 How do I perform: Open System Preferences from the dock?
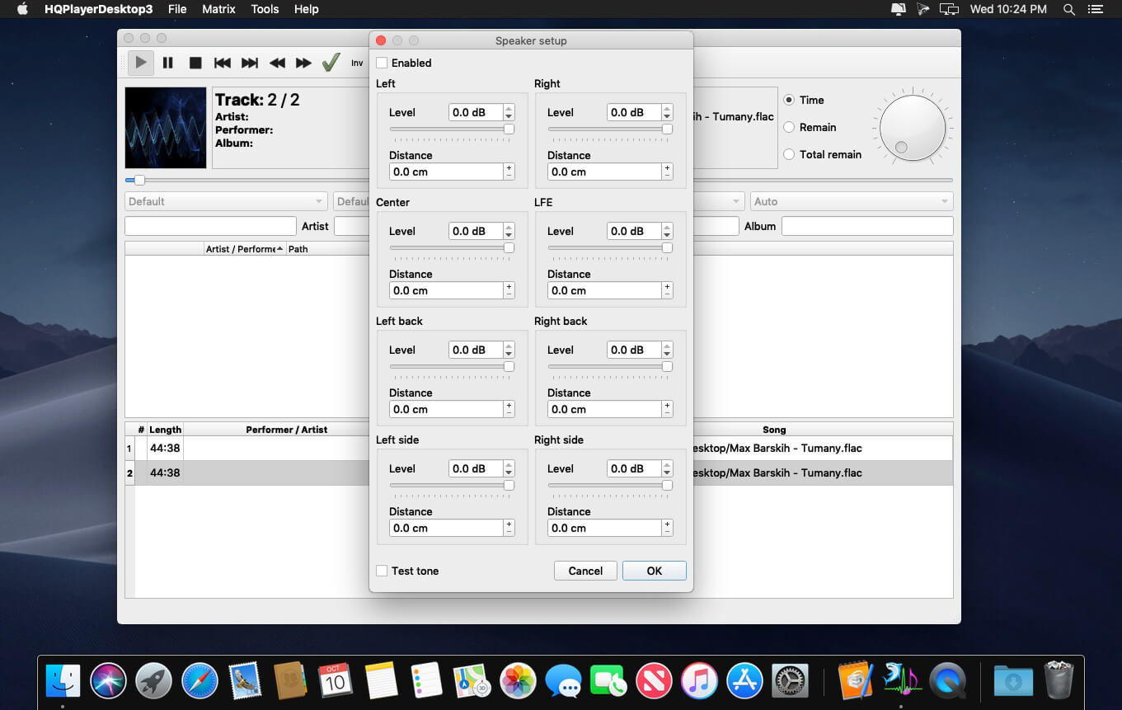790,681
